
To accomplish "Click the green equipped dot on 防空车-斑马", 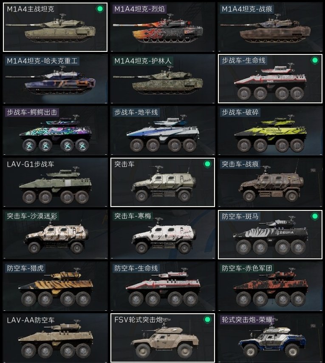I will click(315, 216).
